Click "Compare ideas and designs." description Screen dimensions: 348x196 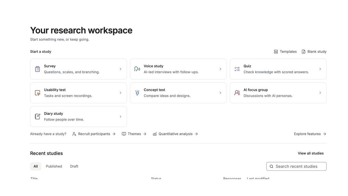(167, 96)
